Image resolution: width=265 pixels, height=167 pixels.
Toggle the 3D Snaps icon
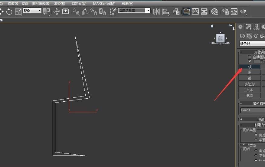point(77,12)
